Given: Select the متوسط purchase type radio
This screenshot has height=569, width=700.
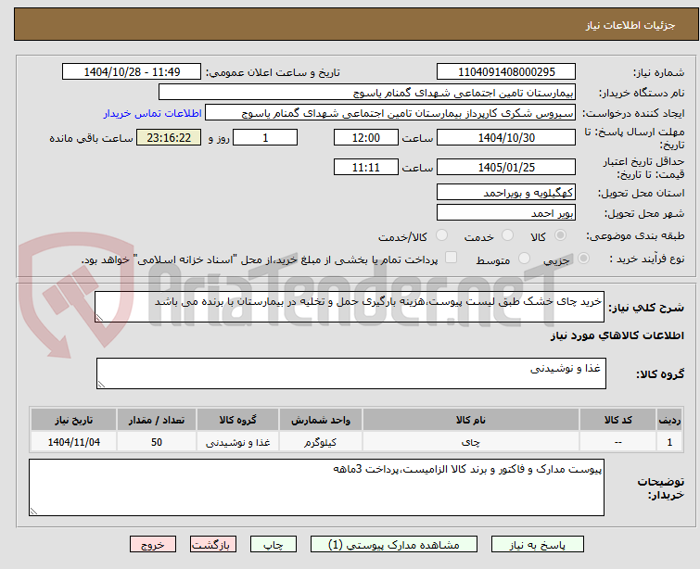Looking at the screenshot, I should click(524, 259).
